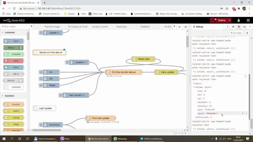Select the On time counter deluxe node
The height and width of the screenshot is (142, 253).
point(123,72)
